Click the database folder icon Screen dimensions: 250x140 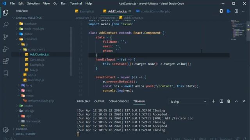pyautogui.click(x=21, y=24)
